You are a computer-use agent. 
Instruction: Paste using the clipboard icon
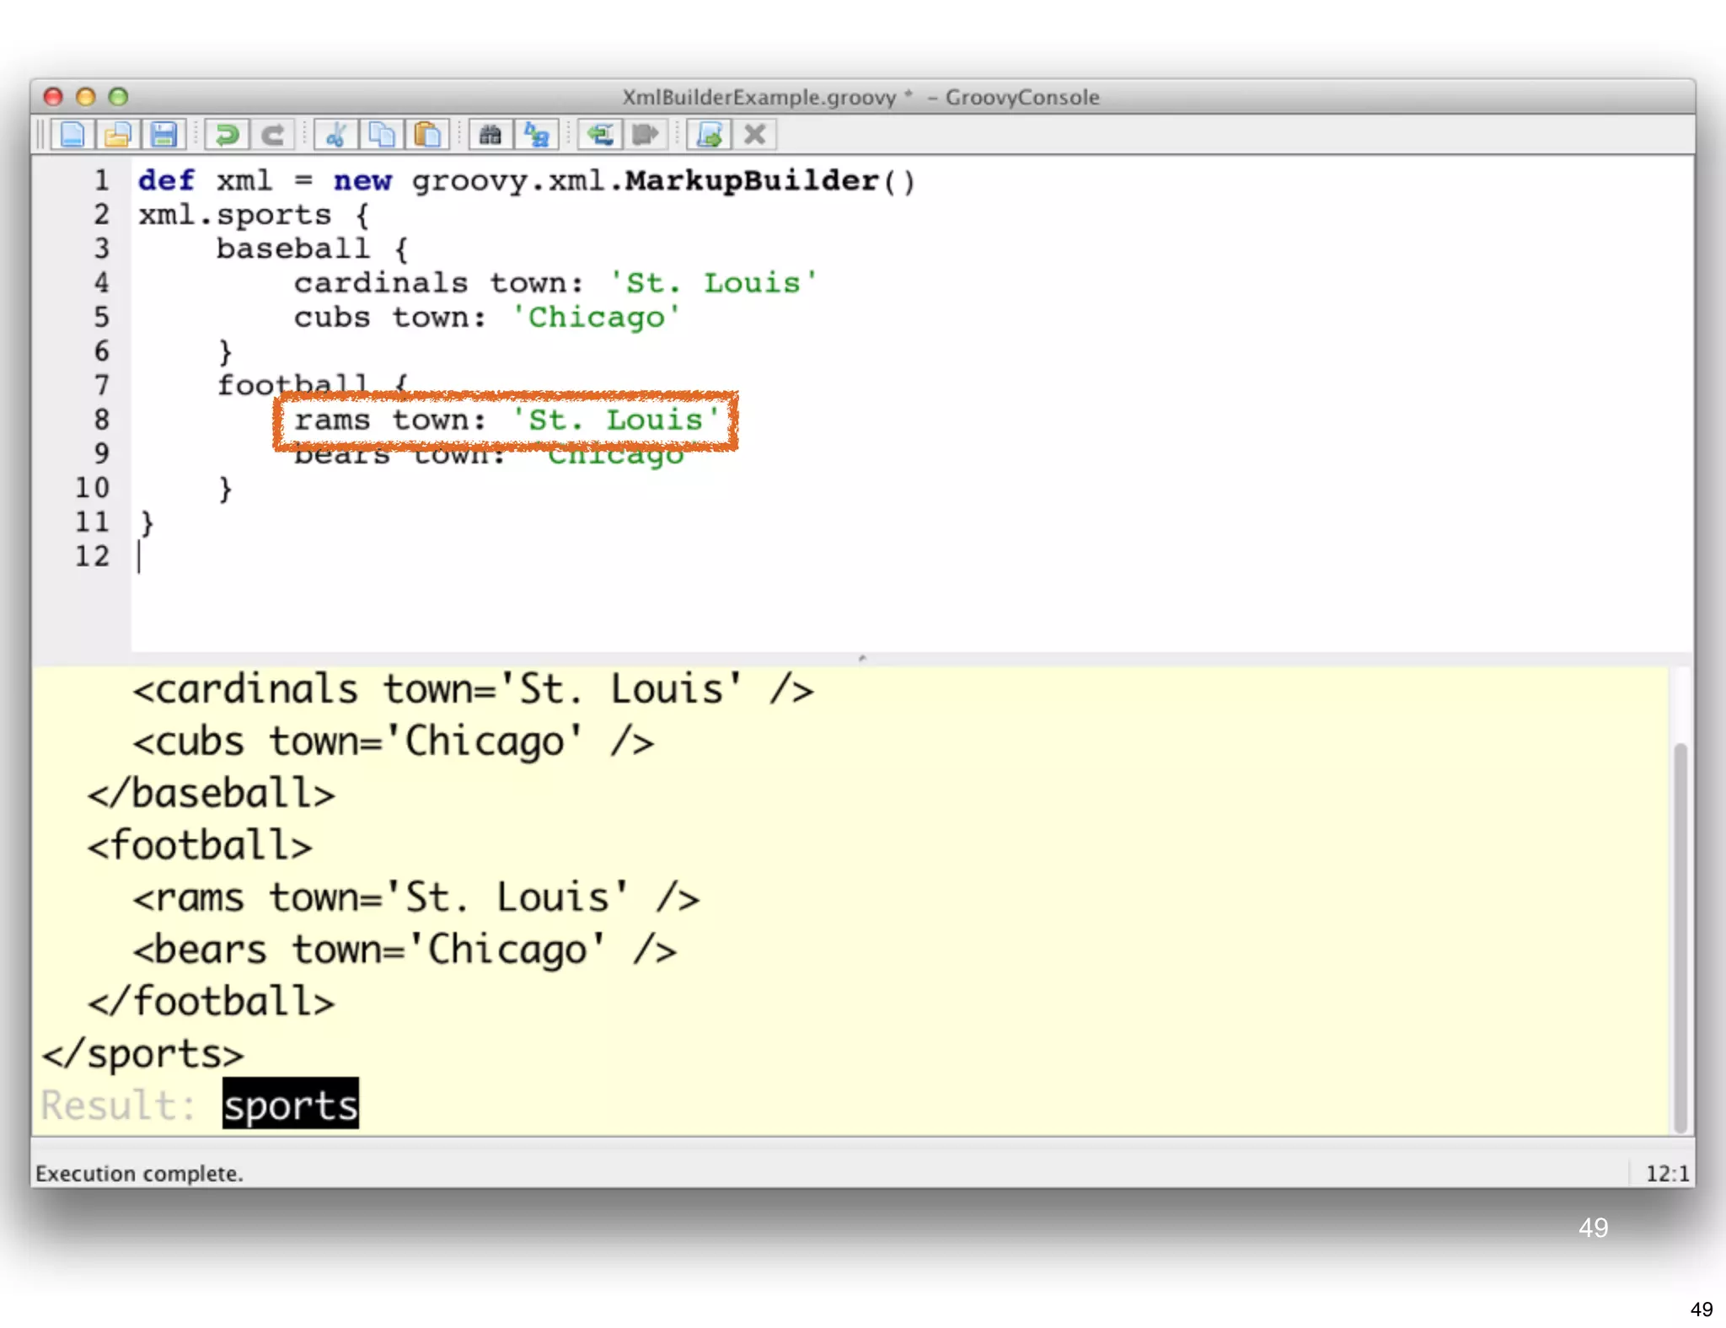point(427,135)
